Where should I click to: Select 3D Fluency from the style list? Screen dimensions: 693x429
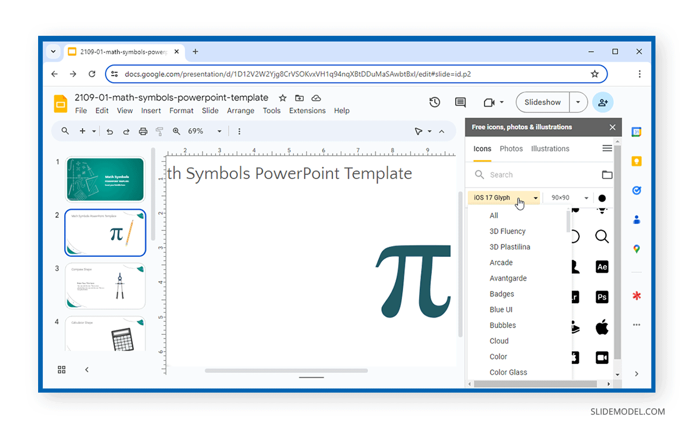(x=508, y=231)
